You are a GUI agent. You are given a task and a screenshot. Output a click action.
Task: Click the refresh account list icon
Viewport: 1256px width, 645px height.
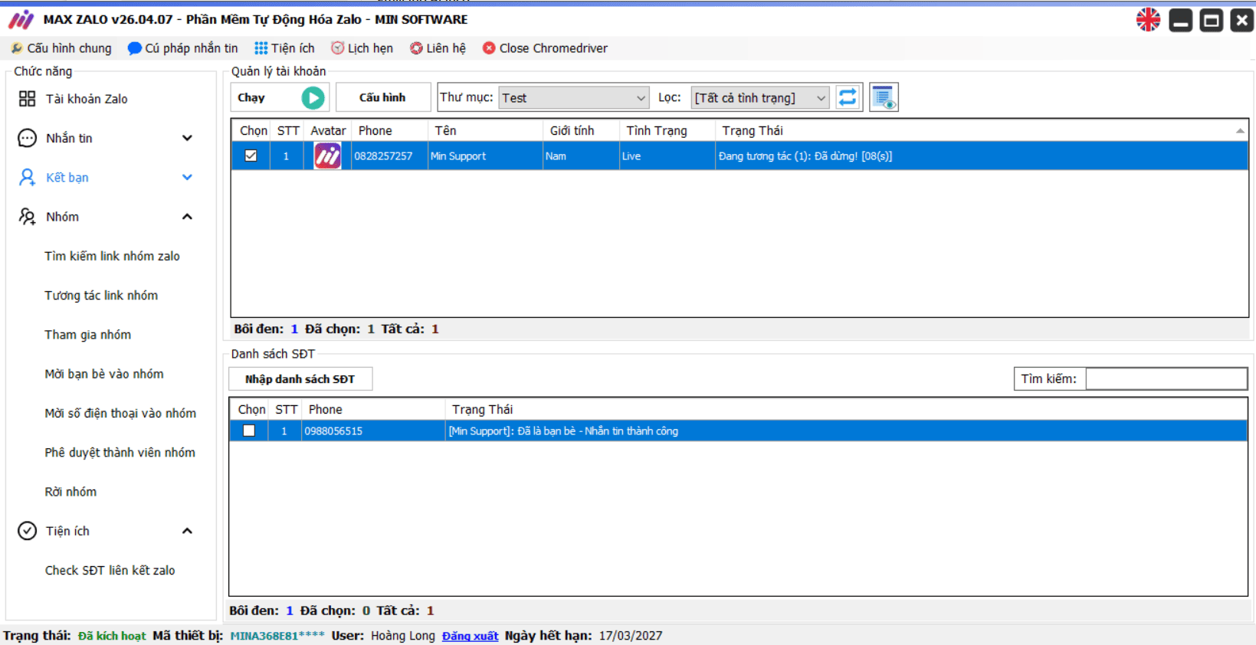coord(848,97)
